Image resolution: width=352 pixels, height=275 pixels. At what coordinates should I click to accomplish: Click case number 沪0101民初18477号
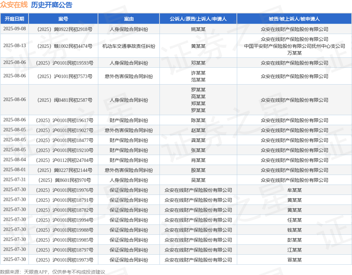point(65,140)
